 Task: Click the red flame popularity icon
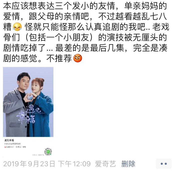coord(5,147)
